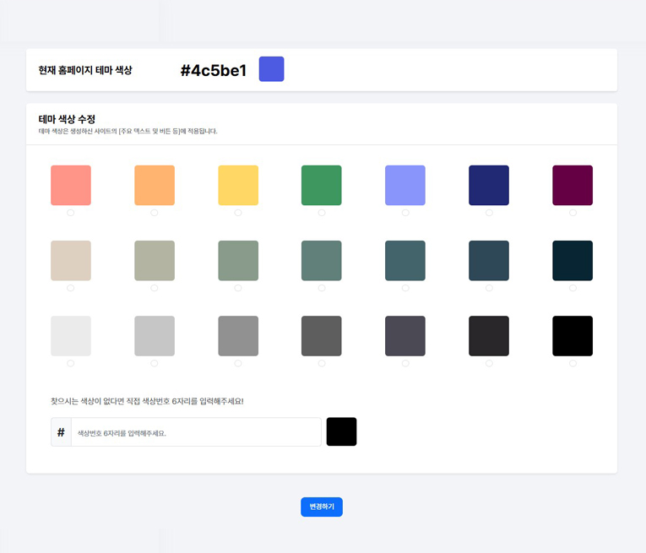This screenshot has width=646, height=553.
Task: Click the #4c5be1 hex code text
Action: coord(214,70)
